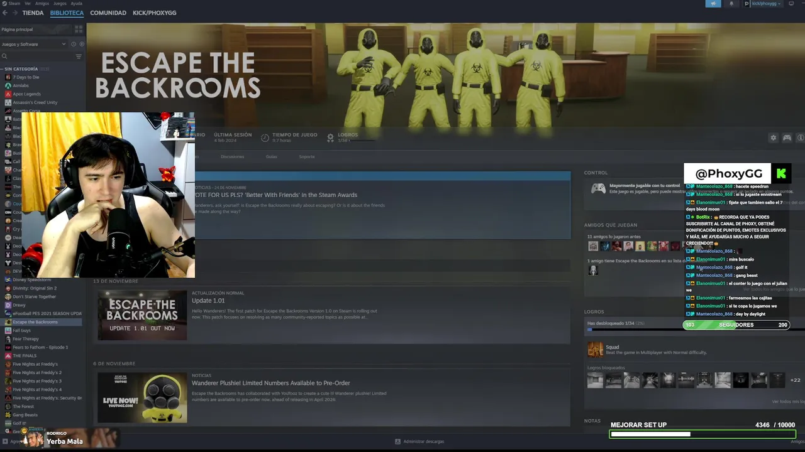Click the game info icon
The height and width of the screenshot is (452, 805).
(801, 138)
